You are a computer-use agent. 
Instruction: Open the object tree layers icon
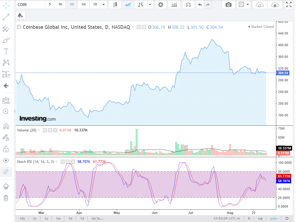click(x=6, y=187)
